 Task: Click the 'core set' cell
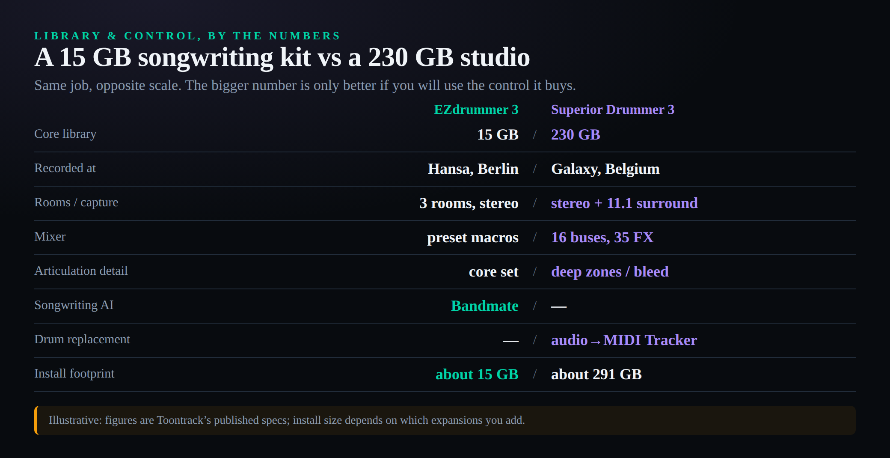tap(494, 271)
